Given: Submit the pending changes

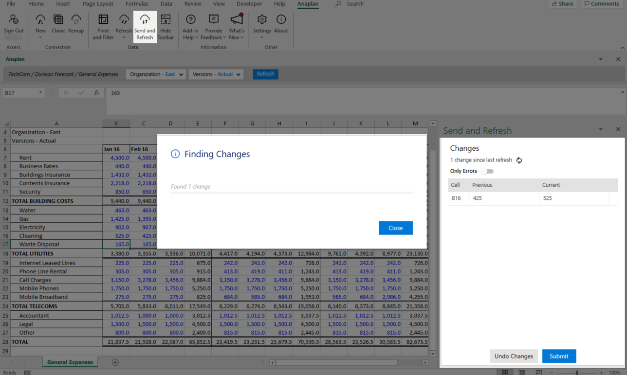Looking at the screenshot, I should (559, 356).
